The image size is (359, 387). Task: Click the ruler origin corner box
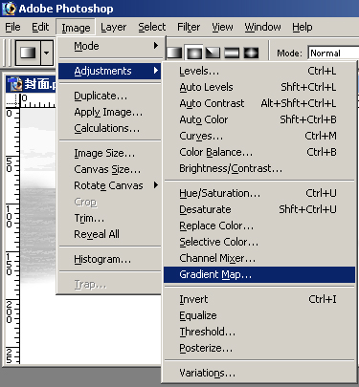[x=13, y=100]
